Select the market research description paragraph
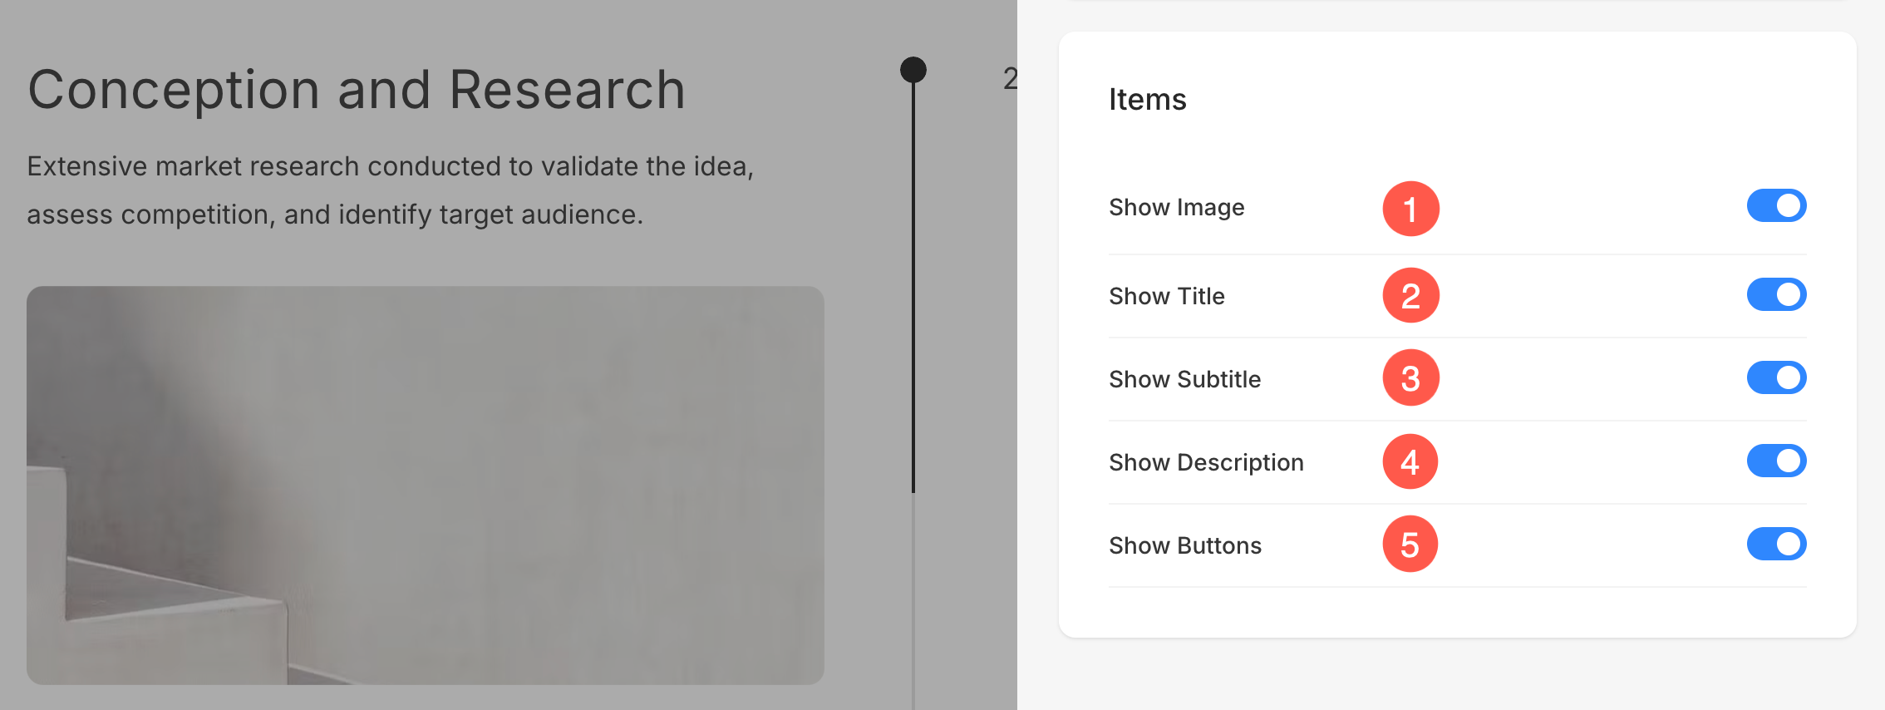Screen dimensions: 1885x710 point(391,190)
